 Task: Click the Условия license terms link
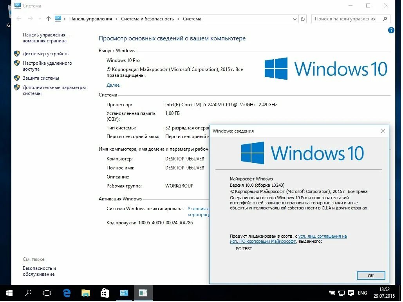pyautogui.click(x=198, y=212)
